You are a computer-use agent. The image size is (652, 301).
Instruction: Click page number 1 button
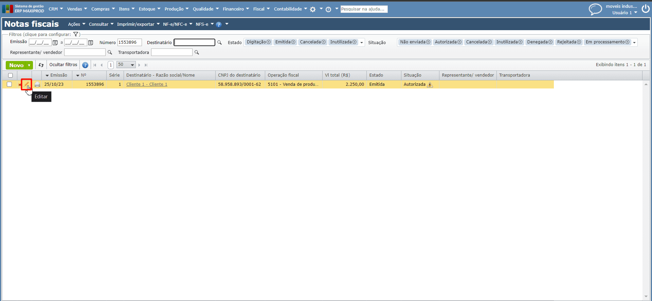(x=111, y=65)
